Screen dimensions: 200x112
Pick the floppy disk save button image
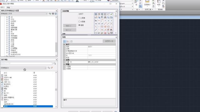tap(111, 33)
